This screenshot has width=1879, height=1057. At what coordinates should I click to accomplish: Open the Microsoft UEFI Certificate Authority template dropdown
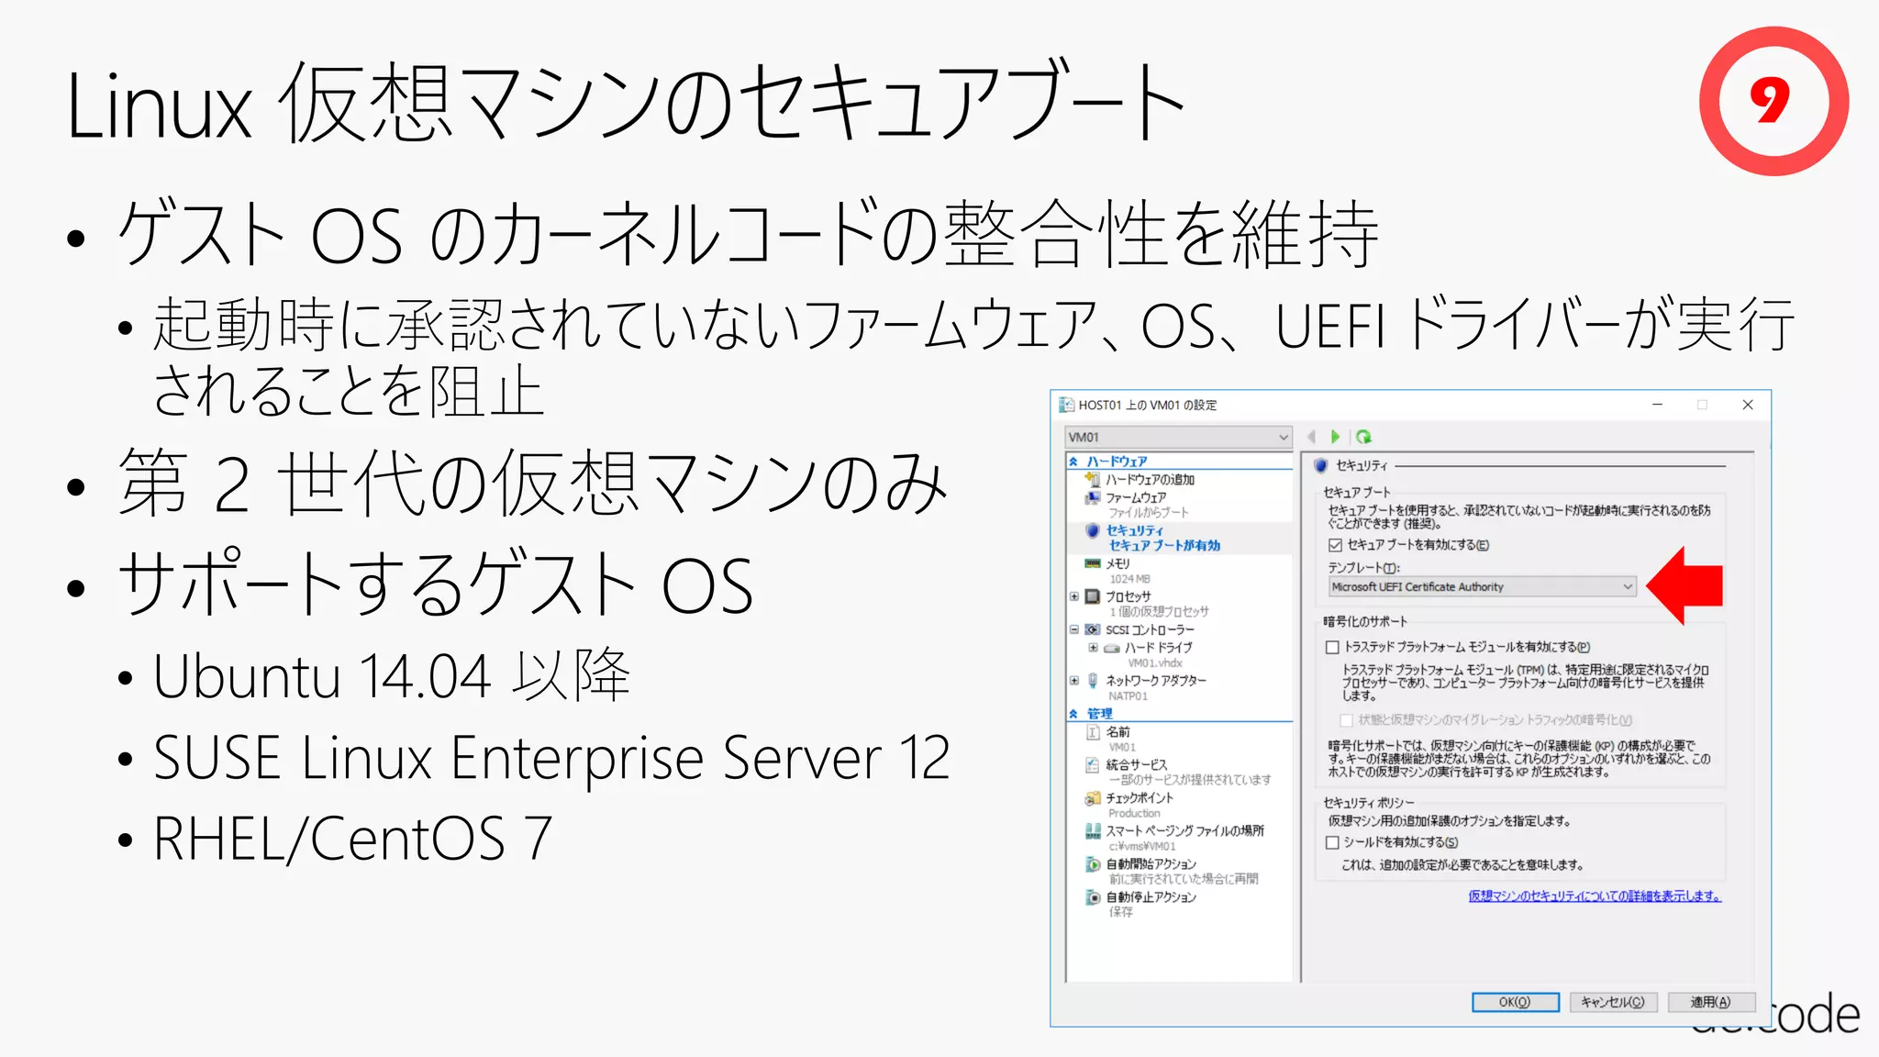[1483, 587]
